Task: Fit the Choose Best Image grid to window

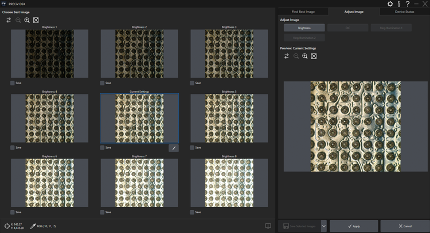Action: [36, 19]
